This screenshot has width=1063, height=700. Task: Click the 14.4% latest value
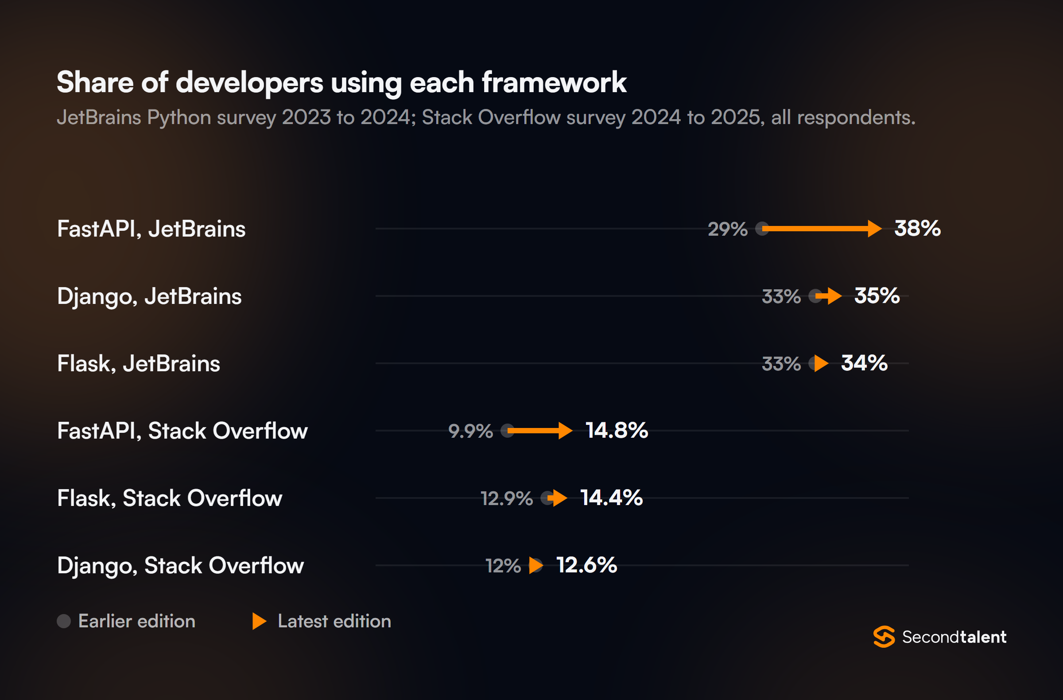612,498
